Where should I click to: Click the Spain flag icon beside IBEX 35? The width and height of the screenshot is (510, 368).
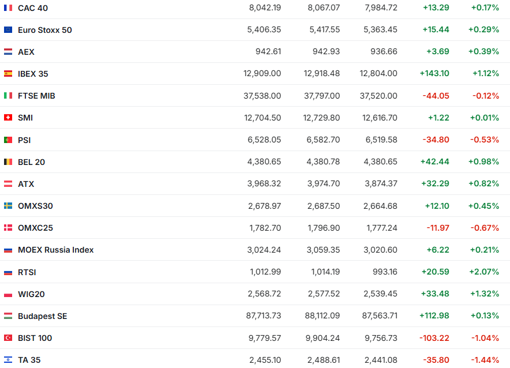(x=8, y=74)
